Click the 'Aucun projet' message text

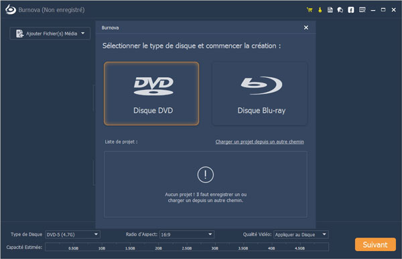[x=206, y=197]
